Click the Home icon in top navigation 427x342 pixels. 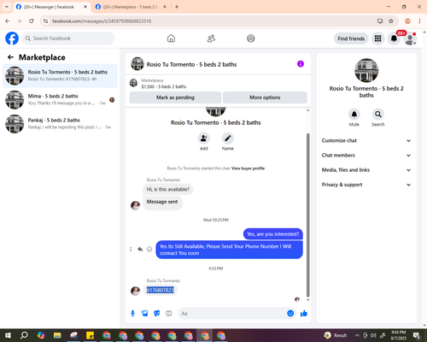tap(171, 38)
